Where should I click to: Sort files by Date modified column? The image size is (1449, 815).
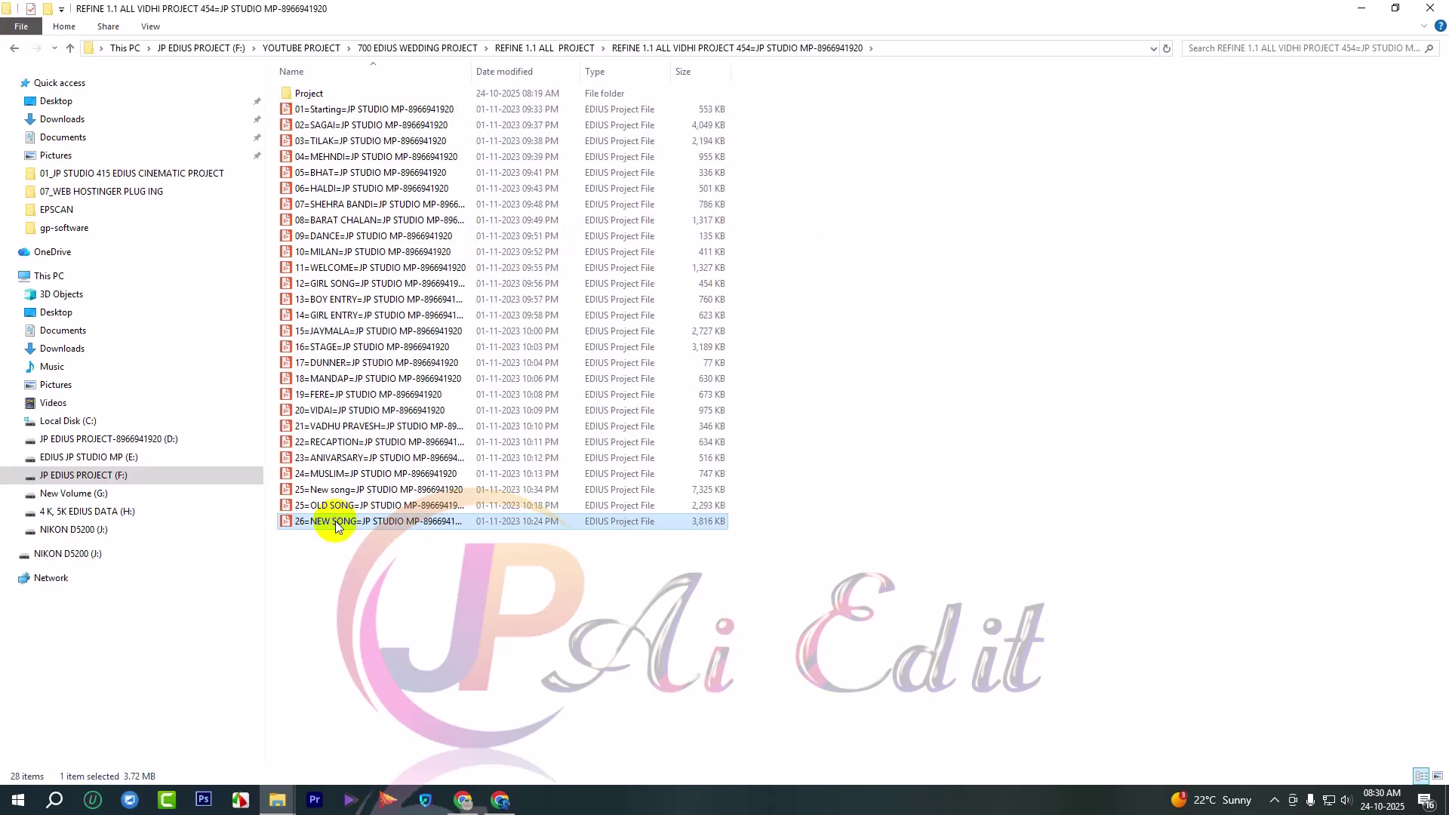(x=504, y=72)
